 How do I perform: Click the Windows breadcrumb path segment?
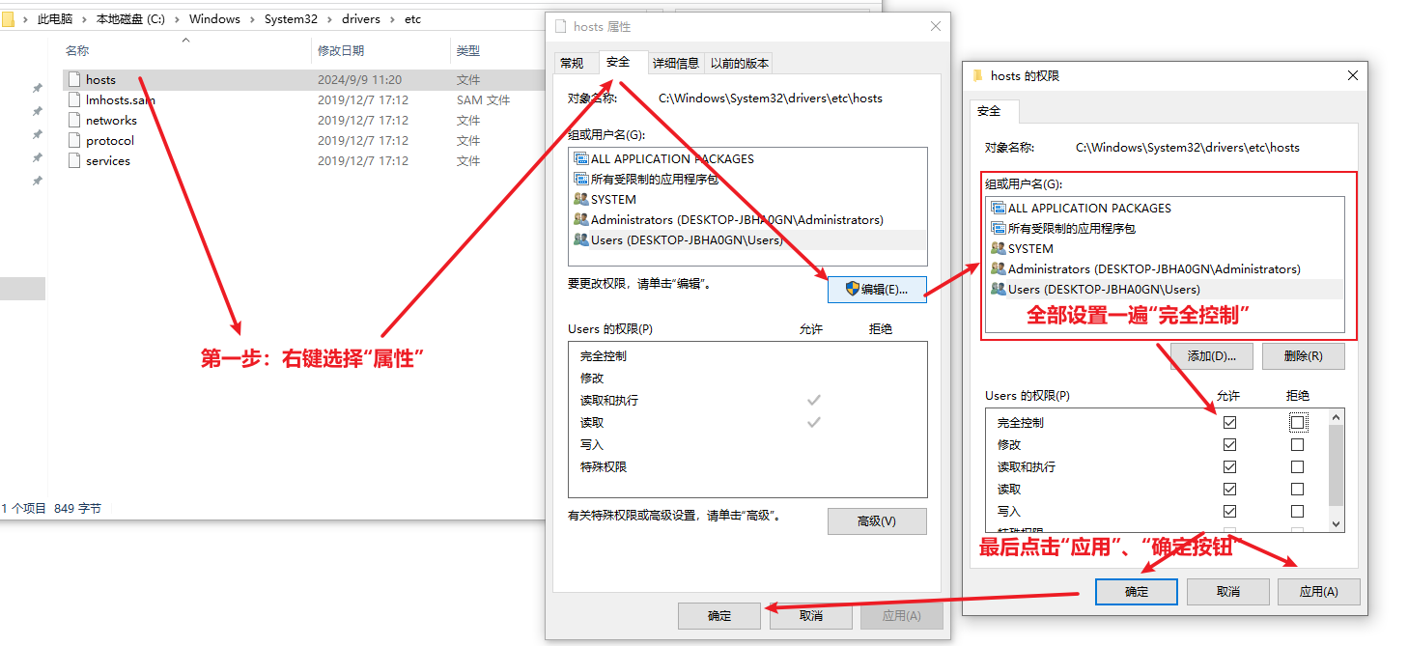point(214,19)
